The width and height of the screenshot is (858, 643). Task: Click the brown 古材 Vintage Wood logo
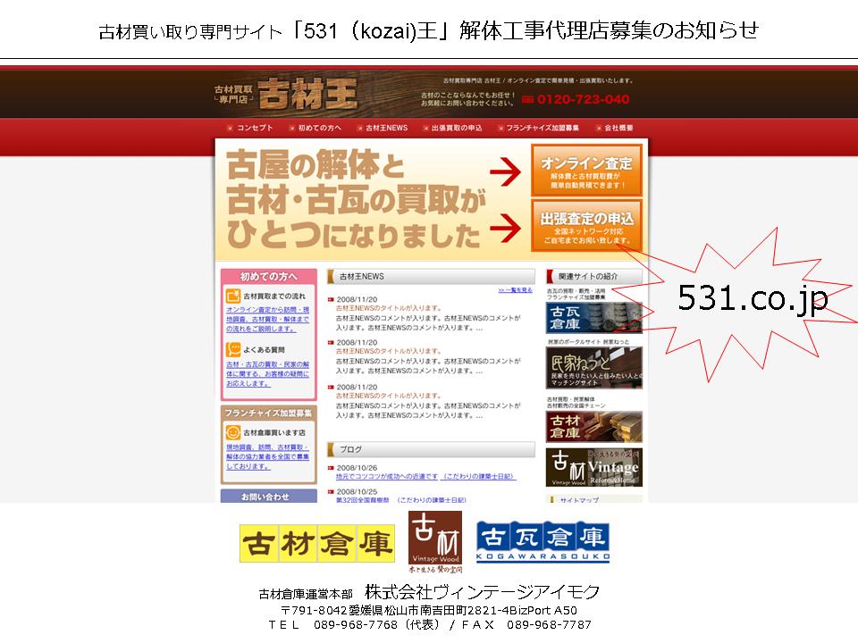(435, 541)
